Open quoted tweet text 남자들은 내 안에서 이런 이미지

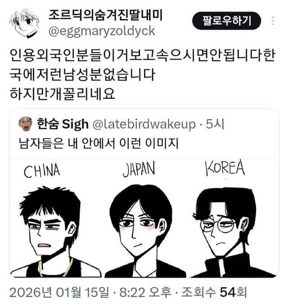point(99,143)
